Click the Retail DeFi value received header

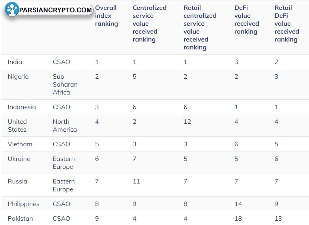[287, 23]
